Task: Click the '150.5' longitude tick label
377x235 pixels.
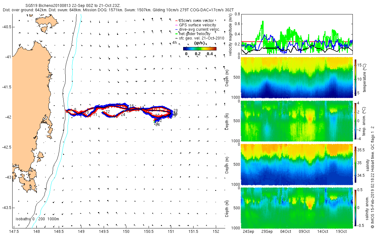Action: coord(149,232)
